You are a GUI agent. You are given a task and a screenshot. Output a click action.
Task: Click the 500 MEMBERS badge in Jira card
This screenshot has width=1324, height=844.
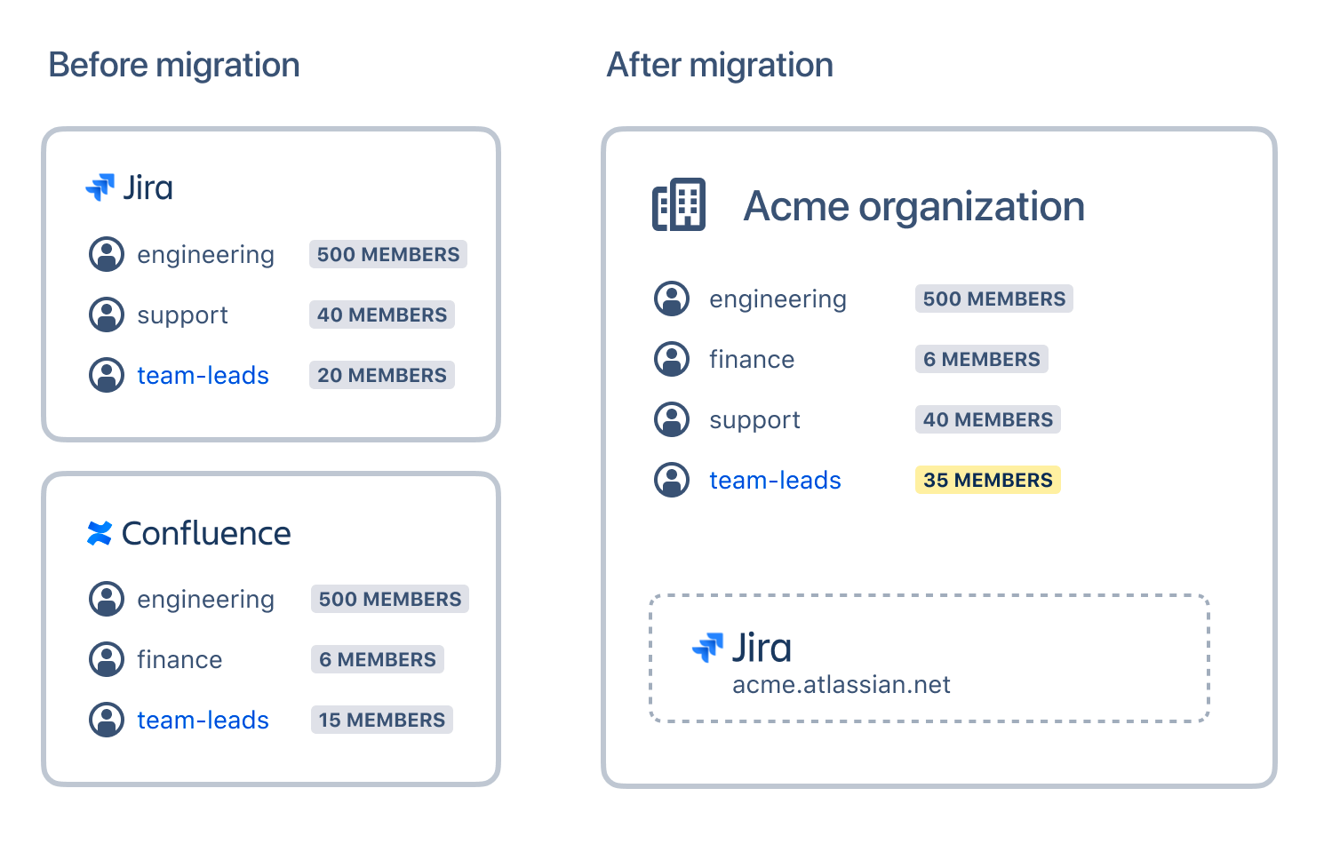click(x=388, y=254)
